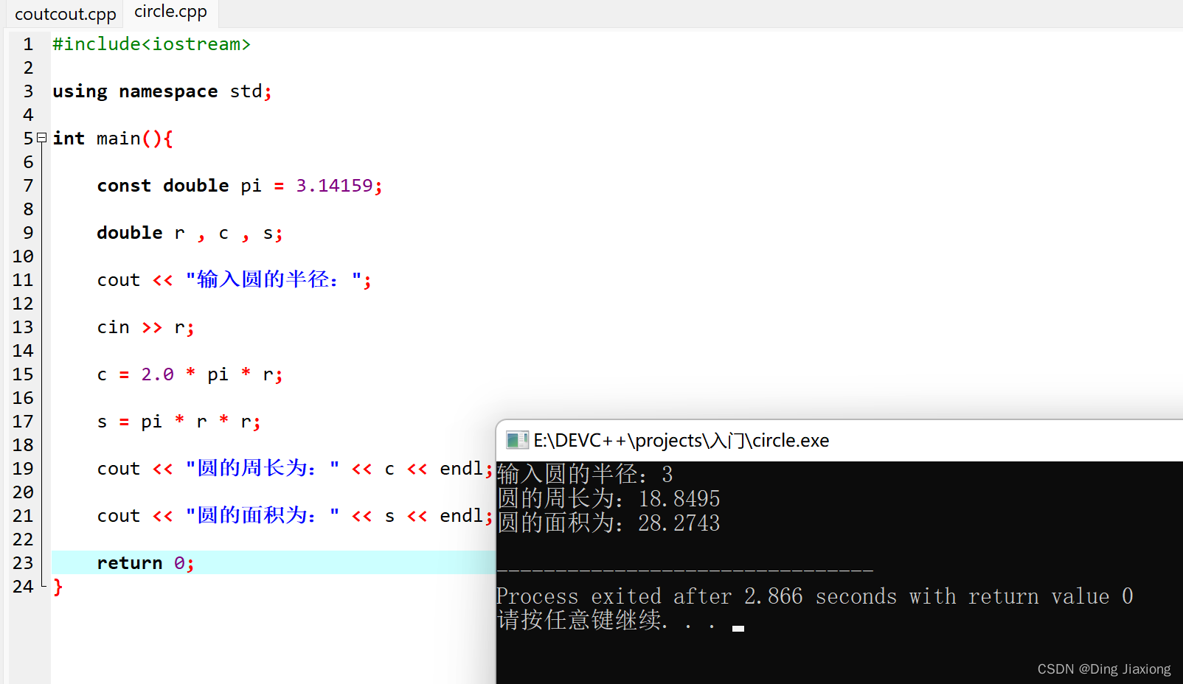Viewport: 1183px width, 684px height.
Task: Click the value 3.14159 in pi declaration
Action: (x=334, y=186)
